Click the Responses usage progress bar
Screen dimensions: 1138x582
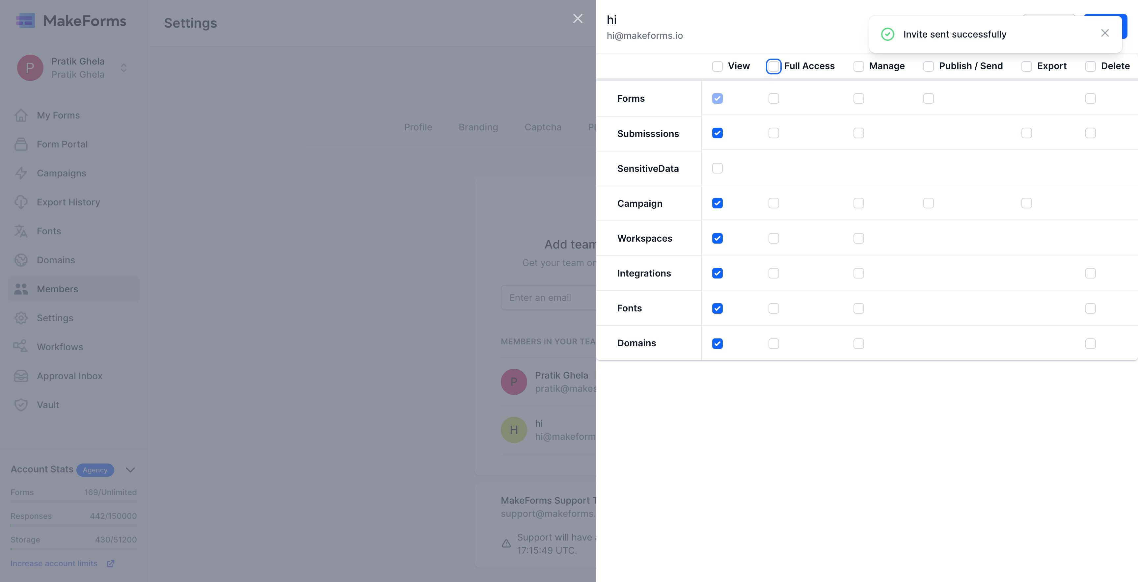click(73, 525)
